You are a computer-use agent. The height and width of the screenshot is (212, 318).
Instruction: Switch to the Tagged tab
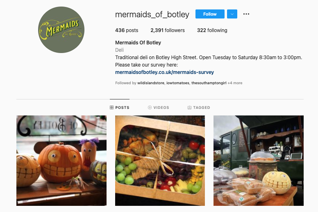point(199,108)
